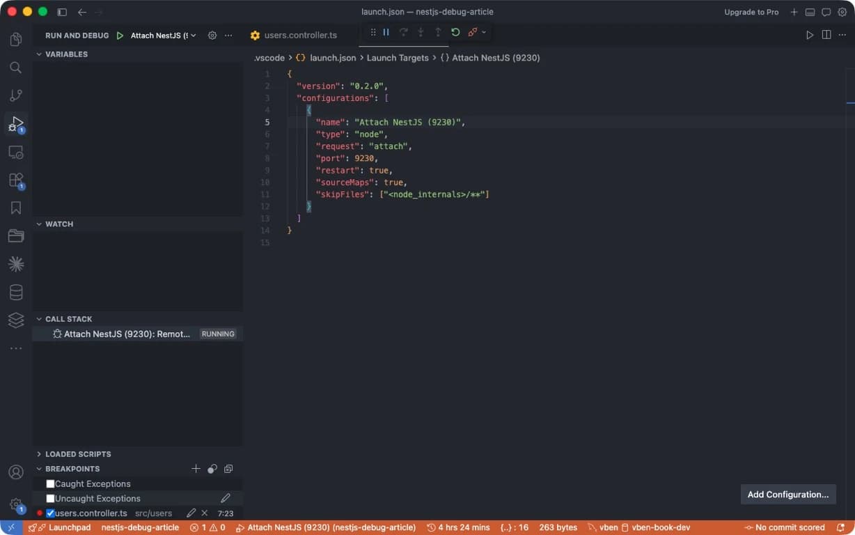Viewport: 855px width, 535px height.
Task: Enable Caught Exceptions breakpoint
Action: click(x=50, y=483)
